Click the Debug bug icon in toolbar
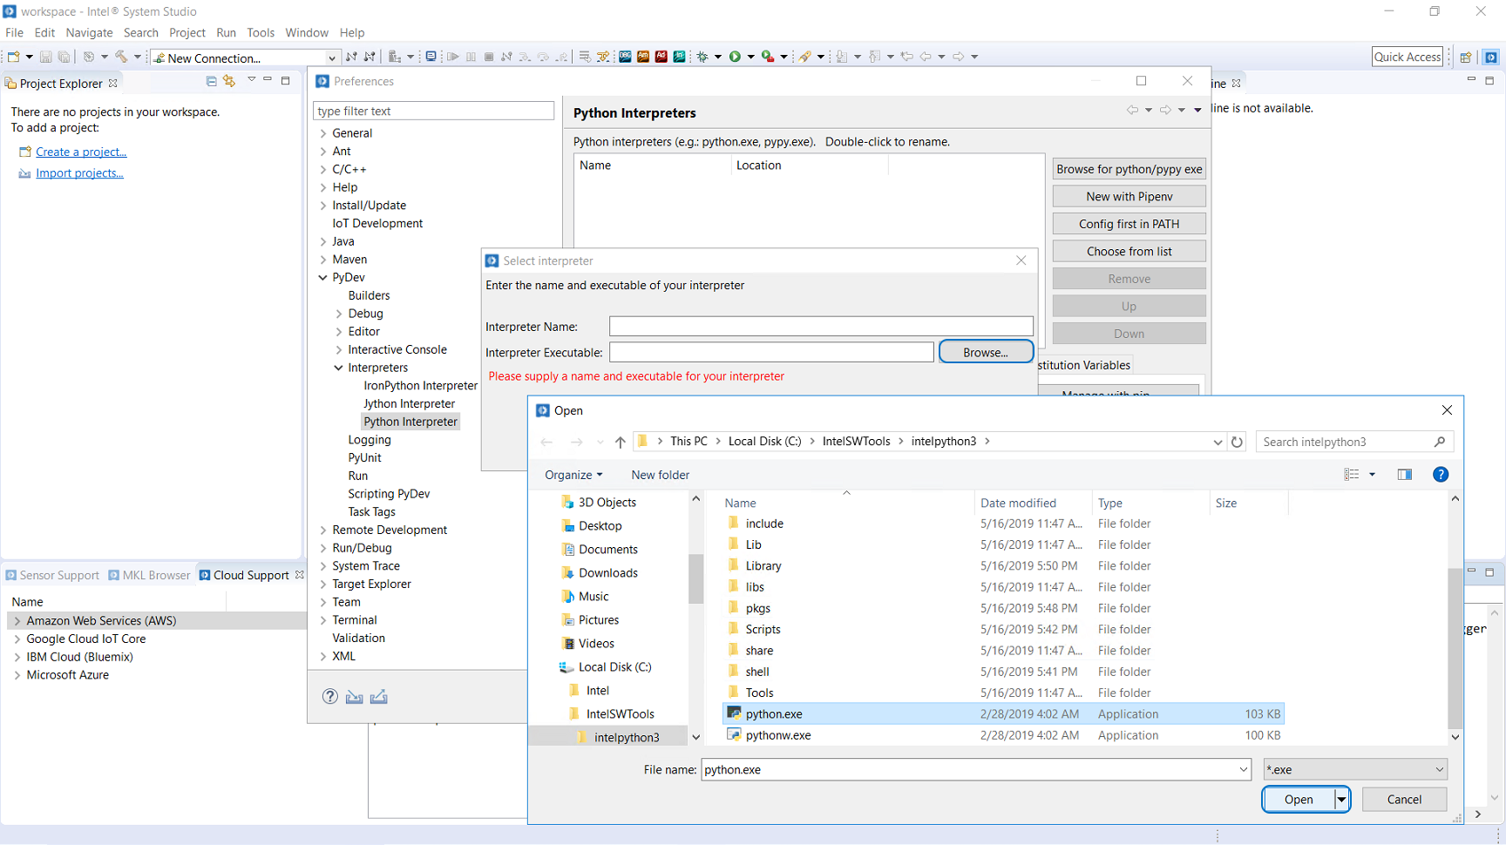Viewport: 1506px width, 845px height. (702, 57)
